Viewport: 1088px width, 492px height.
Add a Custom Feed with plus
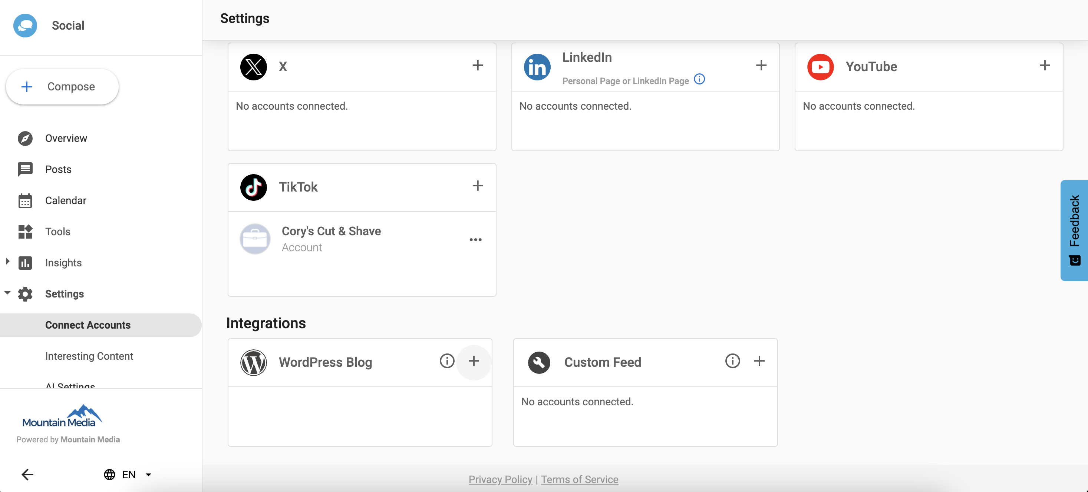759,361
